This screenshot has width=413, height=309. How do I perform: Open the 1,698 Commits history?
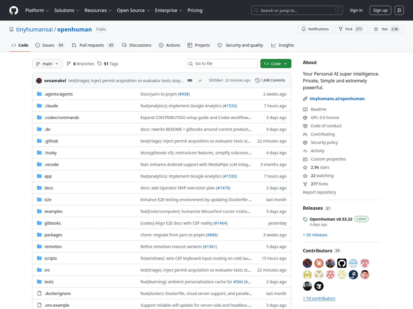pyautogui.click(x=270, y=80)
